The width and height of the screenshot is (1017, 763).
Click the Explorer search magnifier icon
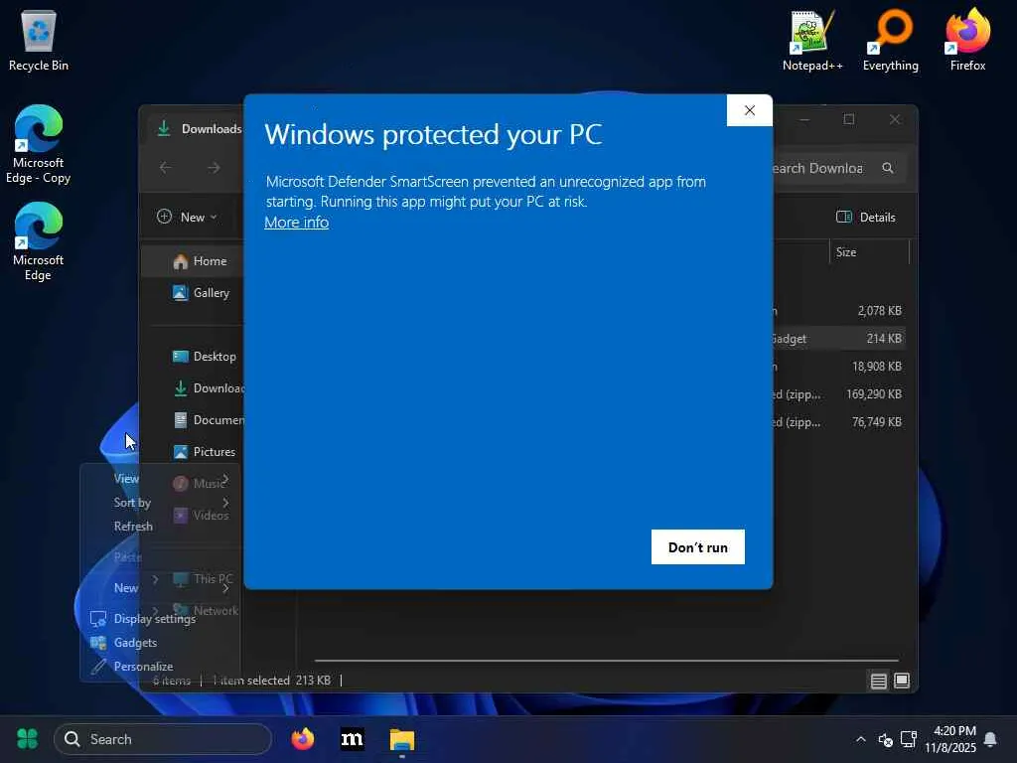[x=888, y=168]
